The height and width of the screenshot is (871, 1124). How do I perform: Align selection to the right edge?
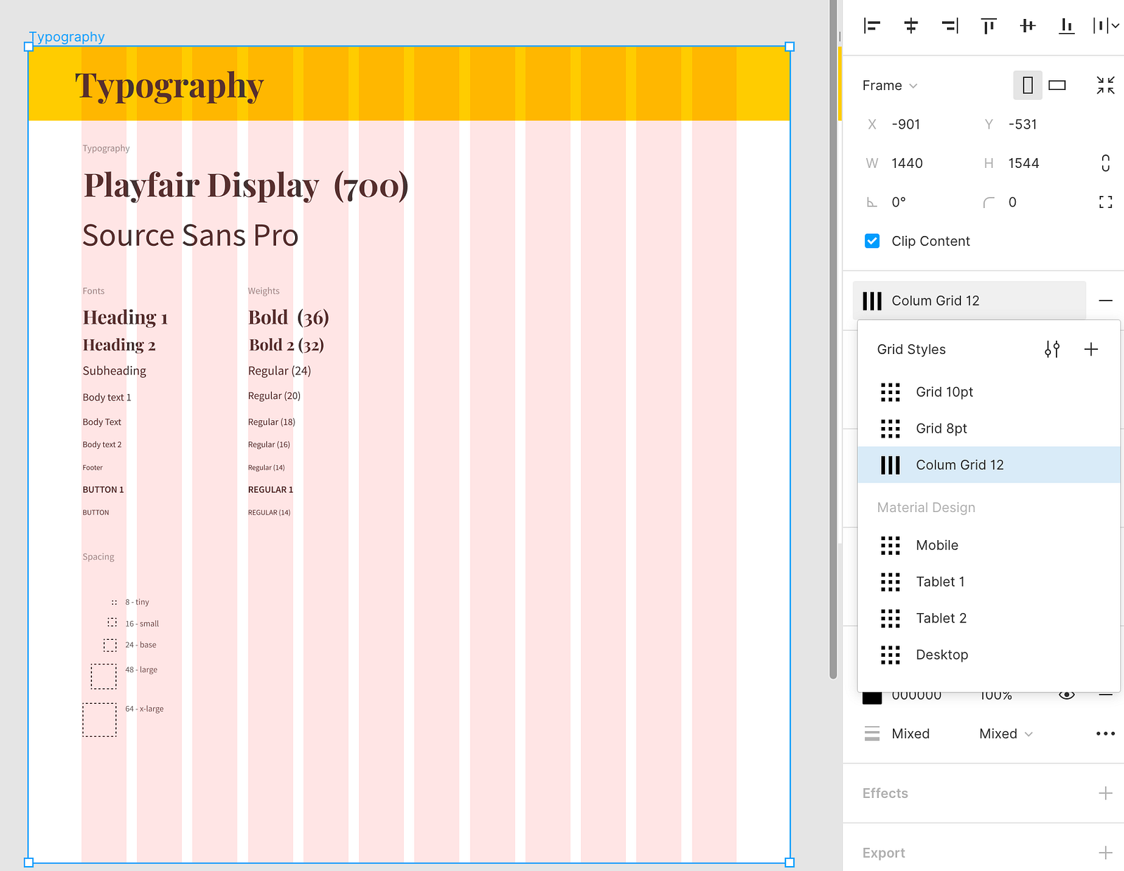pos(950,26)
